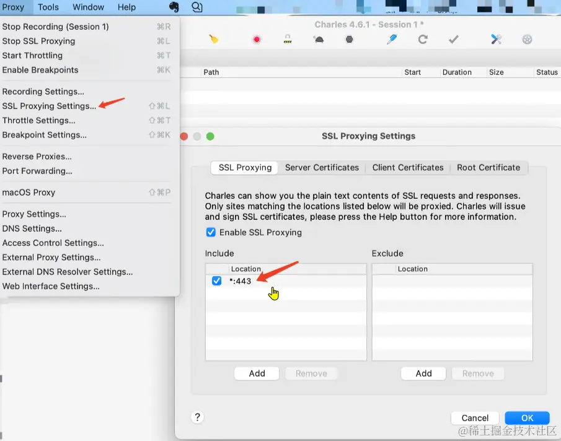
Task: Close the SSL Proxying Settings dialog
Action: (x=184, y=136)
